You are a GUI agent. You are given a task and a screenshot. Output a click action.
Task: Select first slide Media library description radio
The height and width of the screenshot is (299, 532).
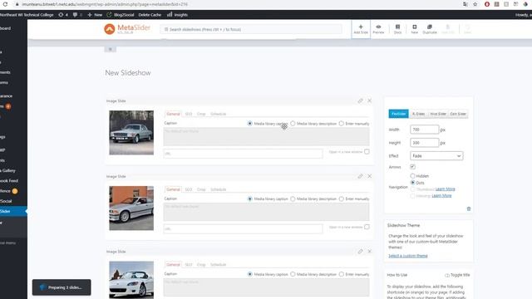pyautogui.click(x=293, y=124)
